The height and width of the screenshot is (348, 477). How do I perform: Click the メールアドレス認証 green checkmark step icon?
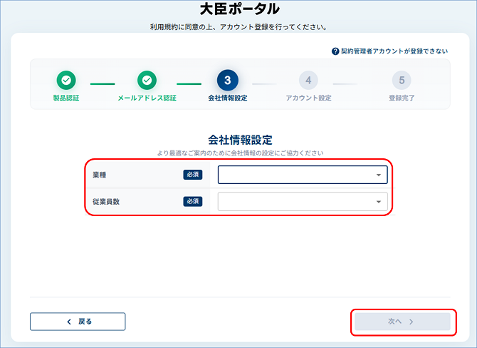tap(147, 80)
